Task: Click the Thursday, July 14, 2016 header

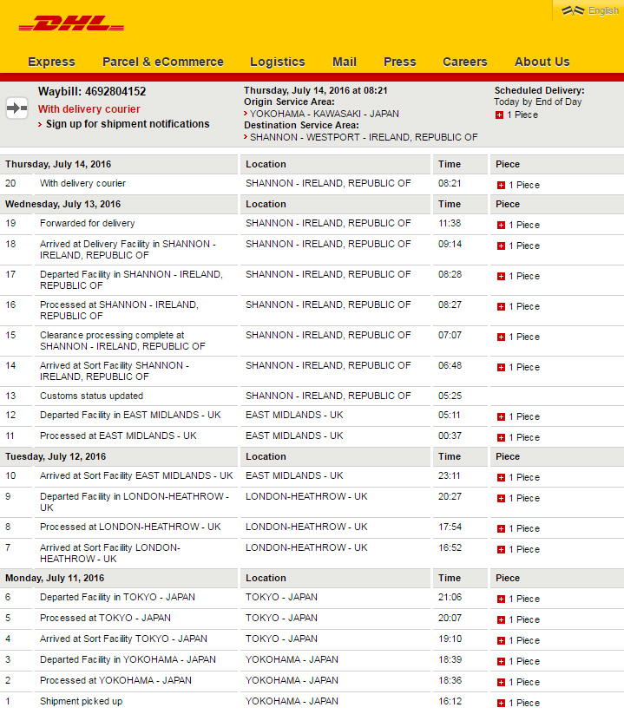Action: (x=58, y=164)
